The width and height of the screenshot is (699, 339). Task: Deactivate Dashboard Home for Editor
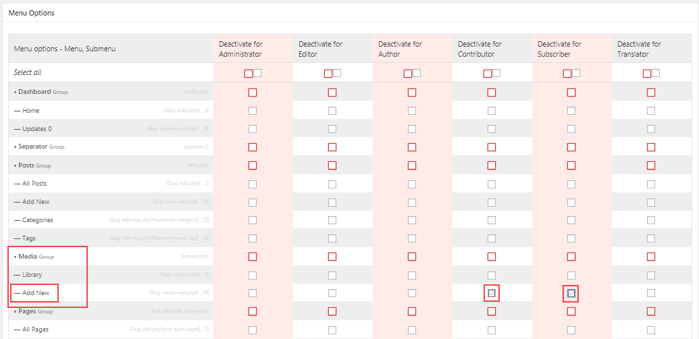(332, 111)
